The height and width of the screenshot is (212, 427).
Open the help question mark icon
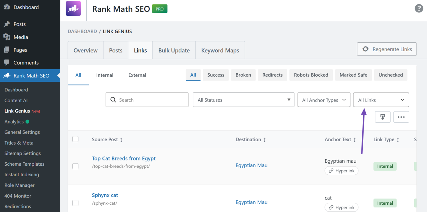419,8
